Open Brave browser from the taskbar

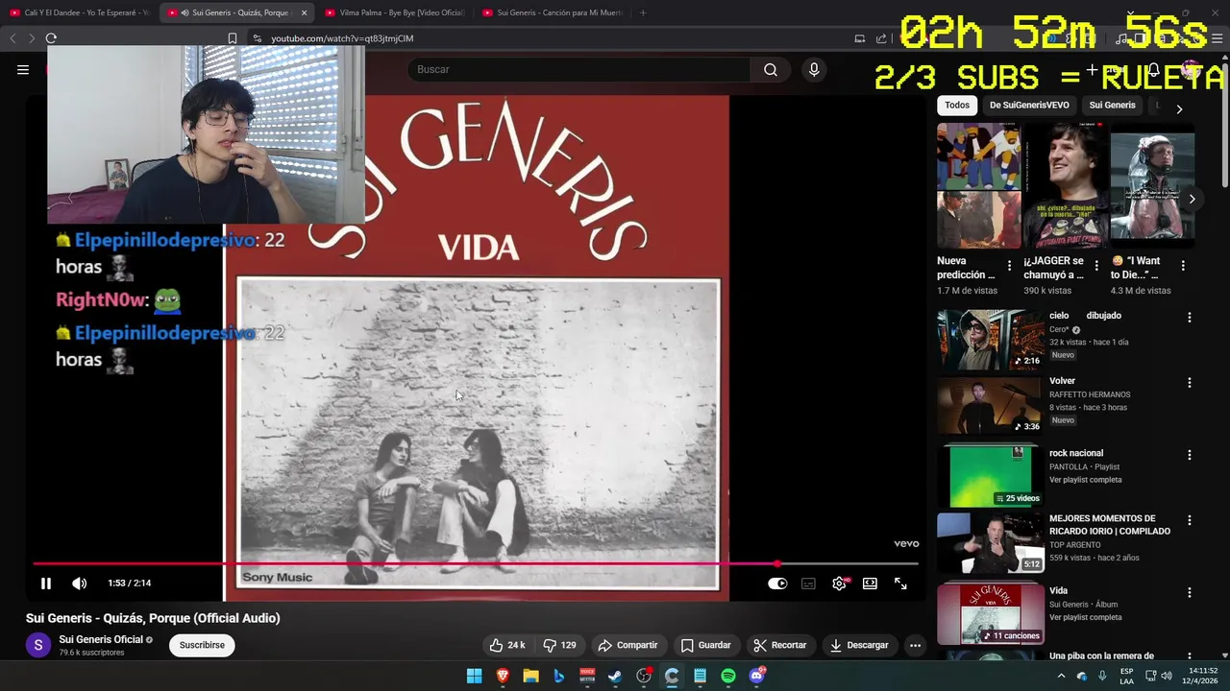503,677
